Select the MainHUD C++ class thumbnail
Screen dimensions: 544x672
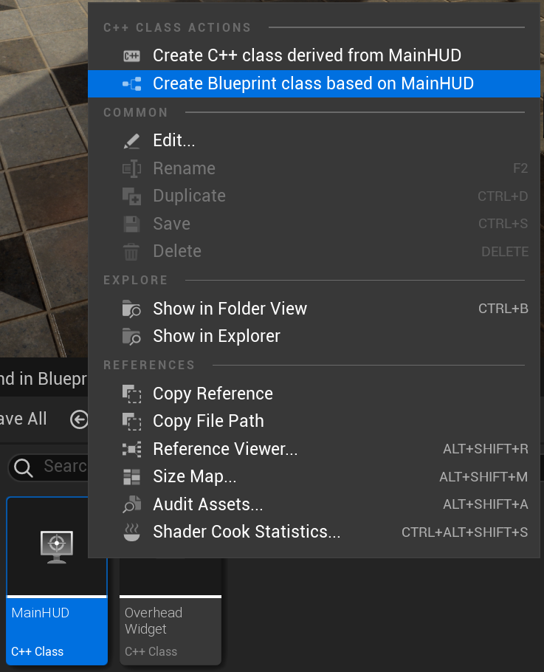pos(57,580)
